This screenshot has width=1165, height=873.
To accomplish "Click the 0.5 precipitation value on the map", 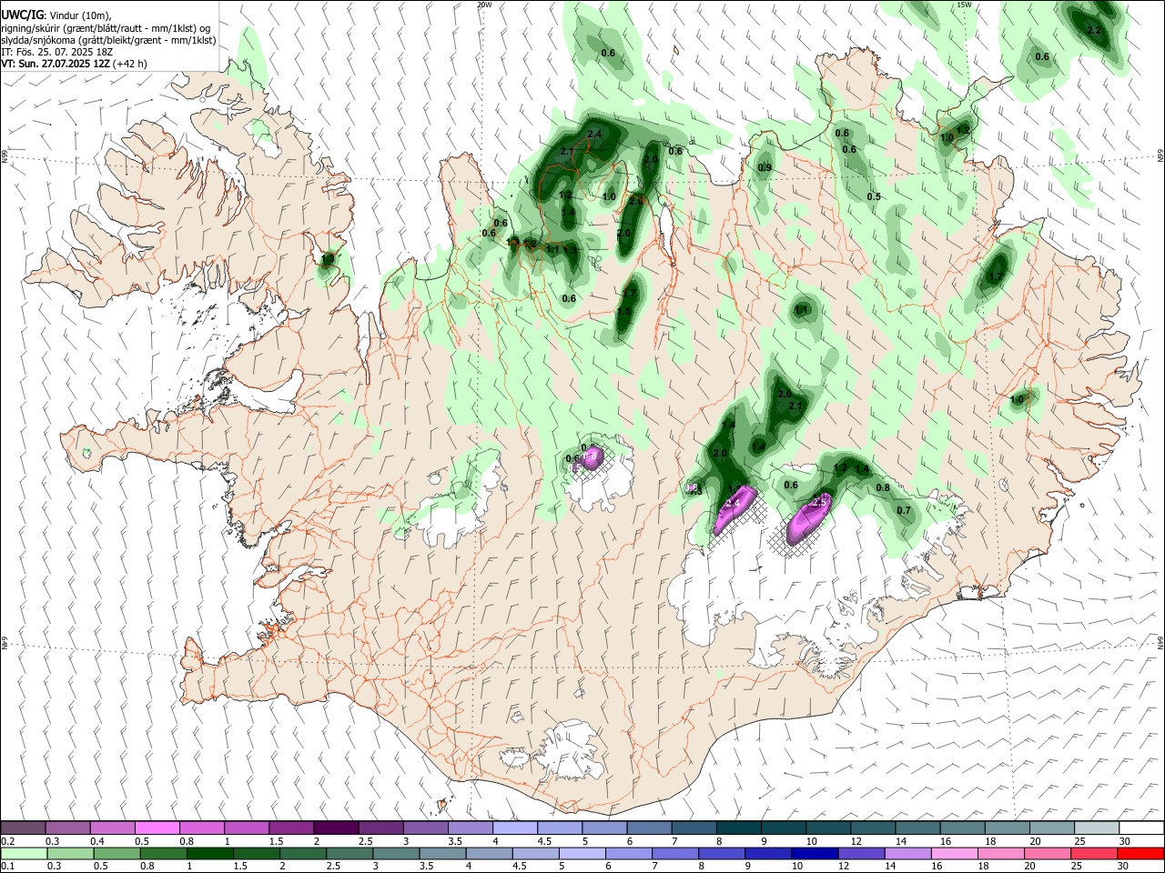I will coord(874,196).
